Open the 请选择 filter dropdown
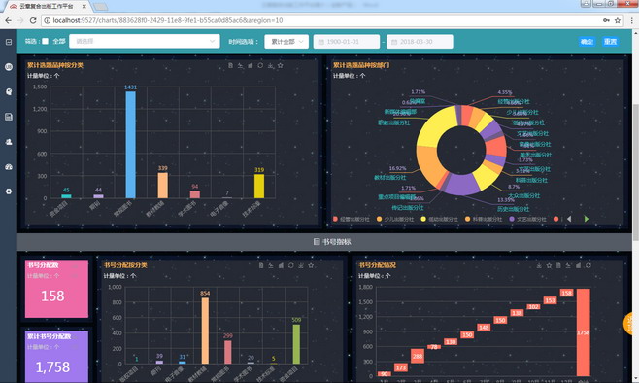This screenshot has height=383, width=639. click(145, 41)
